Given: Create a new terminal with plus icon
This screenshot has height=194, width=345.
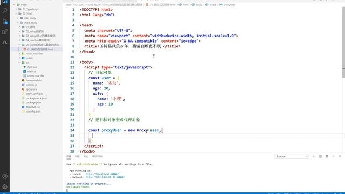Looking at the screenshot, I should point(314,156).
